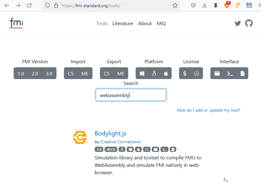
Task: Toggle FMI Version 2.0 filter
Action: coord(35,73)
